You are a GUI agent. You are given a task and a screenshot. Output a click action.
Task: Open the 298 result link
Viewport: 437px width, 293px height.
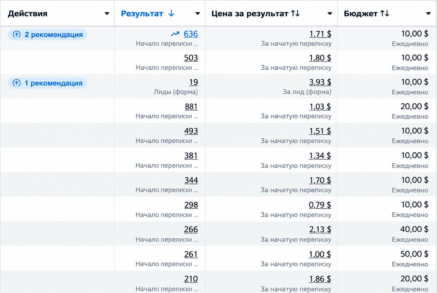click(191, 205)
